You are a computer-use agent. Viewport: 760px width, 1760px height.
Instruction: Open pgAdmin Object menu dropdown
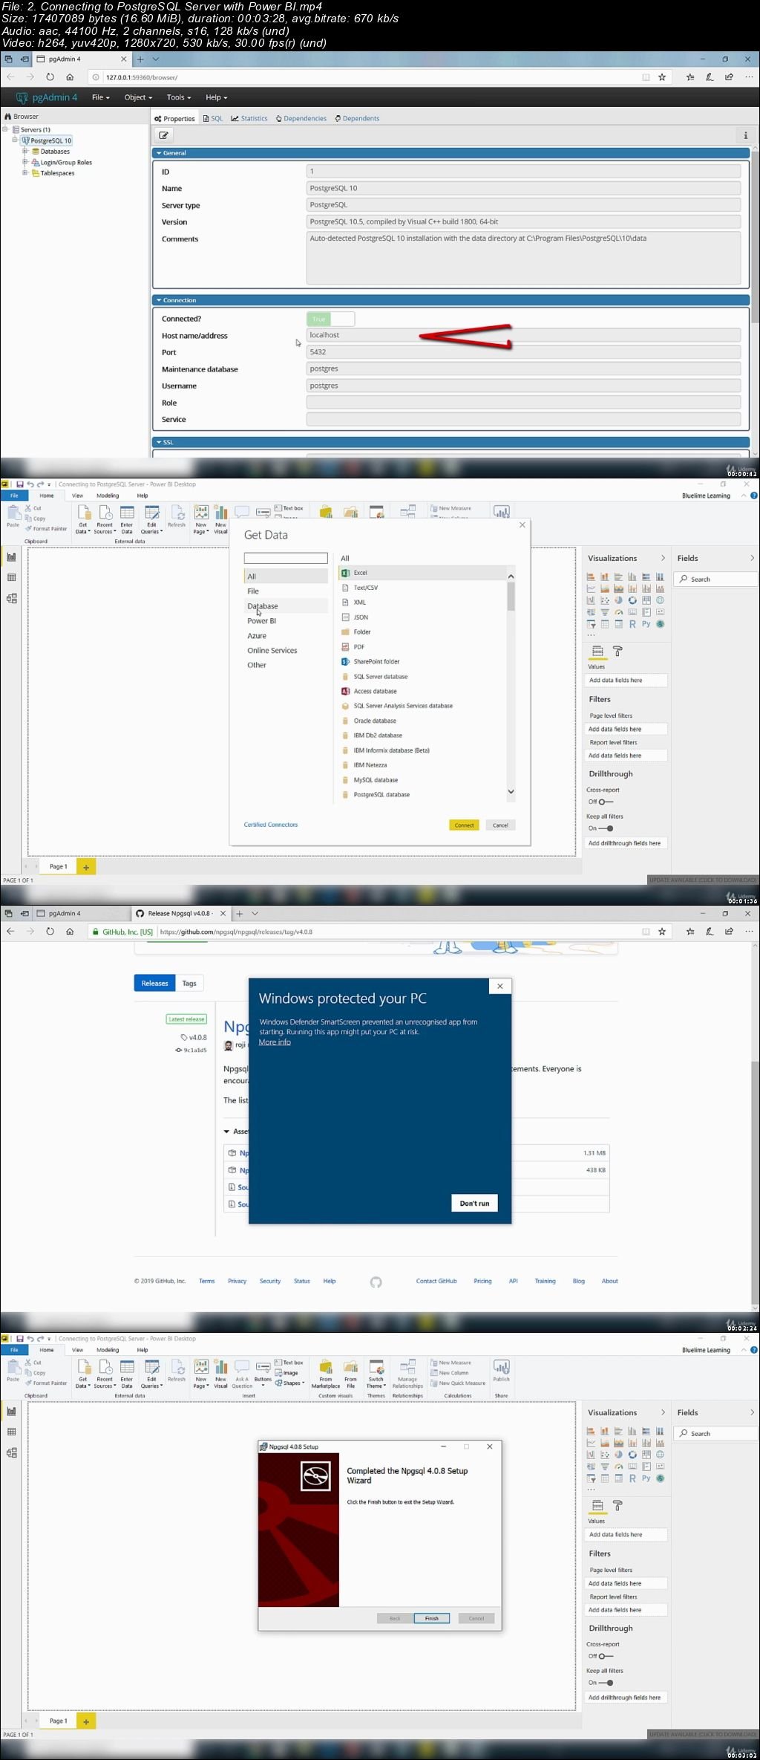[x=138, y=97]
